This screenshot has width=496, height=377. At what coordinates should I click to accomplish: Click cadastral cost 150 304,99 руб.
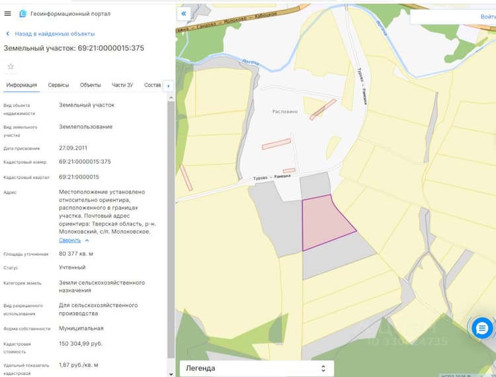click(81, 343)
